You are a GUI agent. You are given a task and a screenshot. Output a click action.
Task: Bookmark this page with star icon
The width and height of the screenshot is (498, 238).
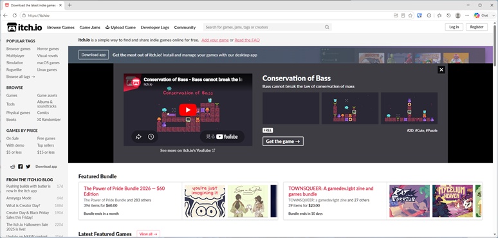click(410, 15)
